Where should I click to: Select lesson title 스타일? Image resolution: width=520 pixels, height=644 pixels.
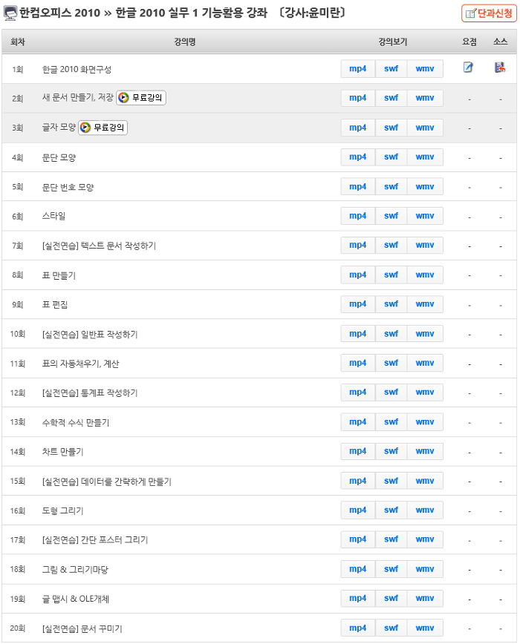[x=53, y=216]
